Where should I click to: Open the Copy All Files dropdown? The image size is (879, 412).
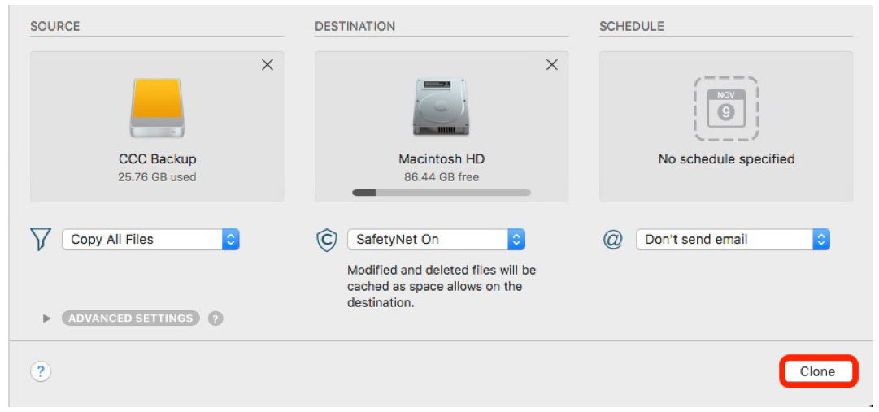coord(150,240)
